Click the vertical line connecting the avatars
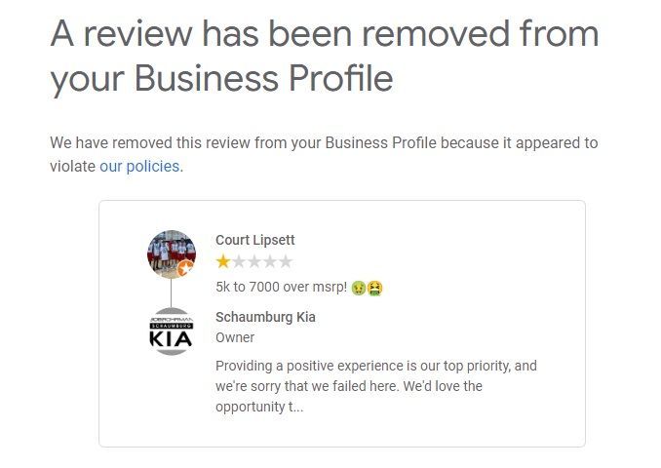The image size is (661, 468). [x=171, y=292]
